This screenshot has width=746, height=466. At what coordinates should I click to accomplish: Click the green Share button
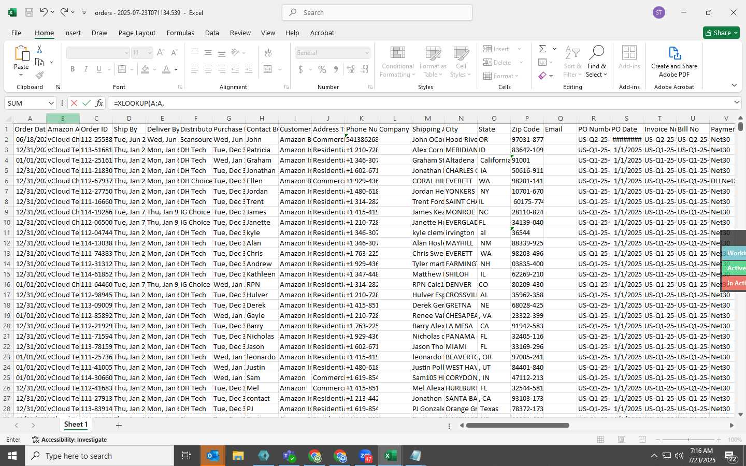click(x=721, y=33)
